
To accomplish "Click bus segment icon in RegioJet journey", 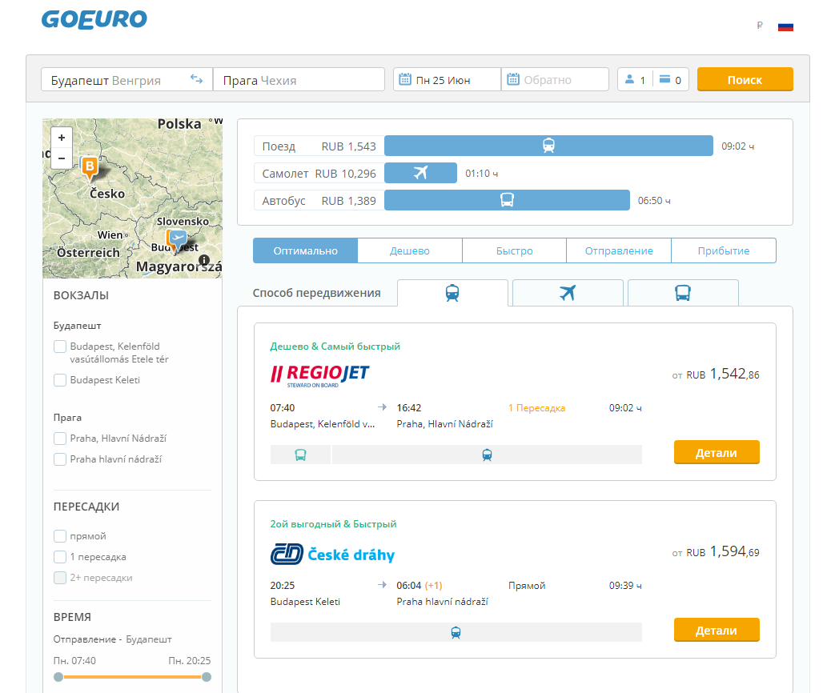I will coord(301,455).
